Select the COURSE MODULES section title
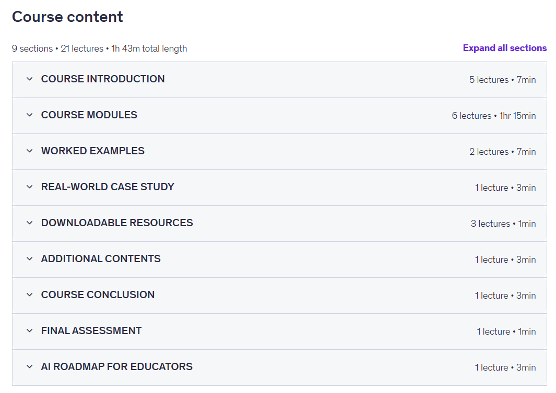Screen dimensions: 556x393 click(89, 115)
